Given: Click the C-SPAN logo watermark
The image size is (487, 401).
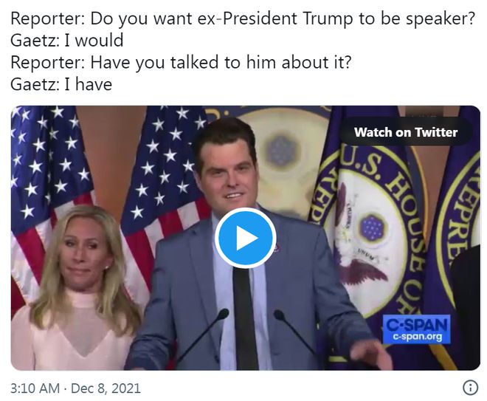Looking at the screenshot, I should coord(416,324).
